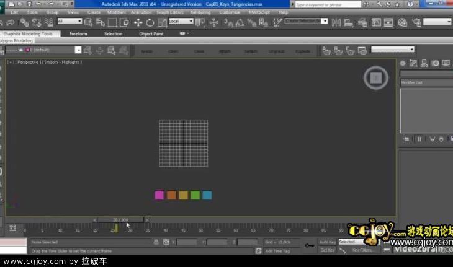Click the Align tool icon
The height and width of the screenshot is (267, 453).
click(x=348, y=22)
